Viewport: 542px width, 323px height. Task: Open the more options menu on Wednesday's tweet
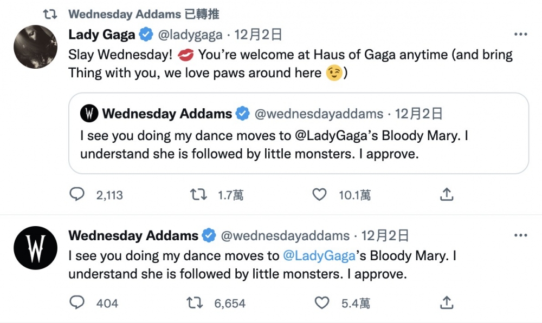pos(521,235)
